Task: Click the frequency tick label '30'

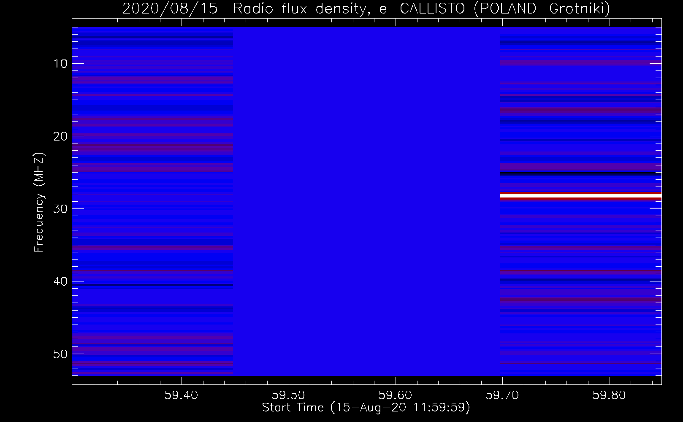Action: (61, 209)
